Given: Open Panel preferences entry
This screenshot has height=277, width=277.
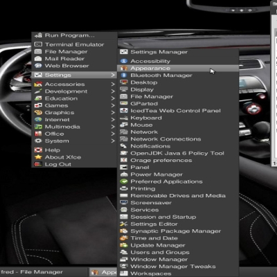Looking at the screenshot, I should (178, 168).
